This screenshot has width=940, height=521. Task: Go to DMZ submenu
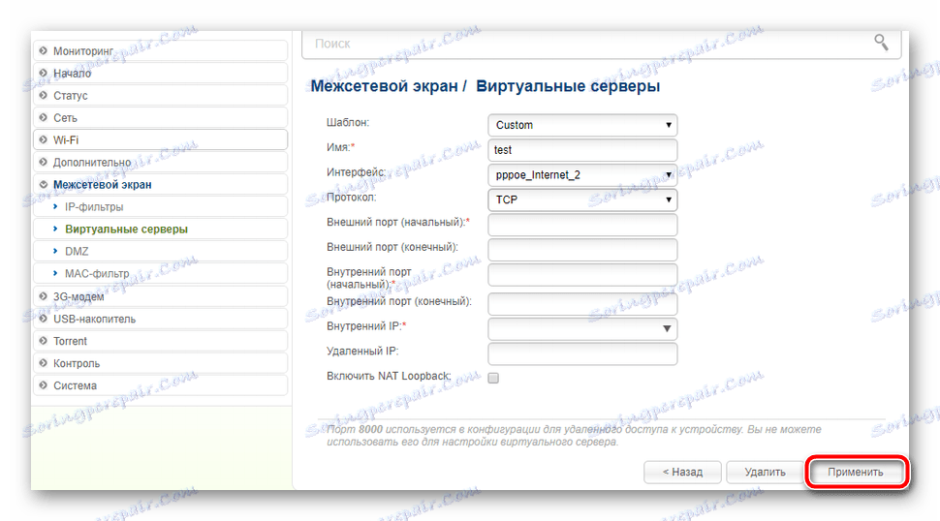(x=160, y=251)
